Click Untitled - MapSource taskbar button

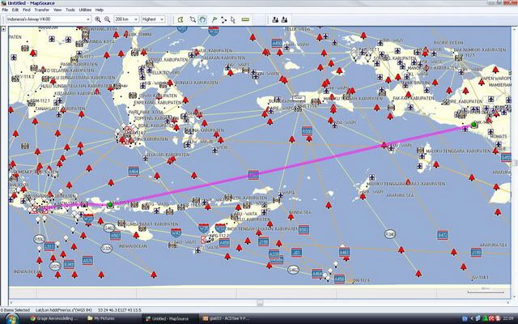(170, 318)
